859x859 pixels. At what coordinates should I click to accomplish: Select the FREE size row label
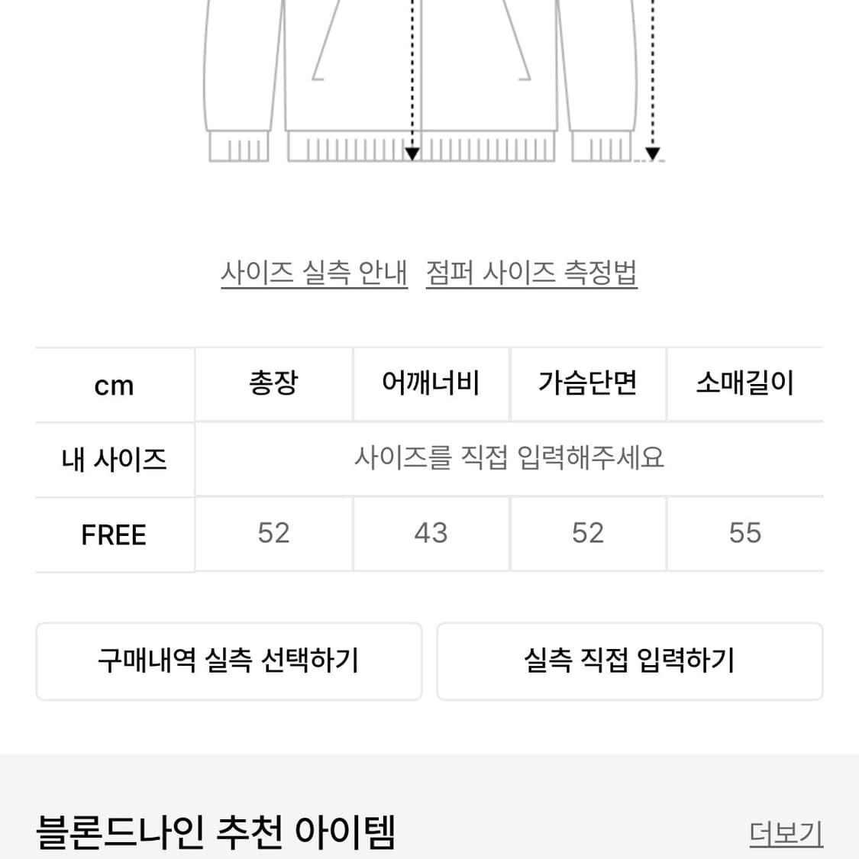(x=114, y=534)
